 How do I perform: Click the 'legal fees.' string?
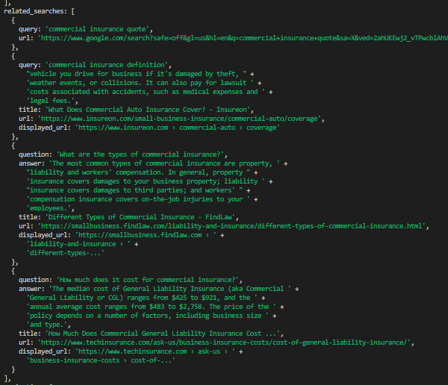[x=51, y=101]
